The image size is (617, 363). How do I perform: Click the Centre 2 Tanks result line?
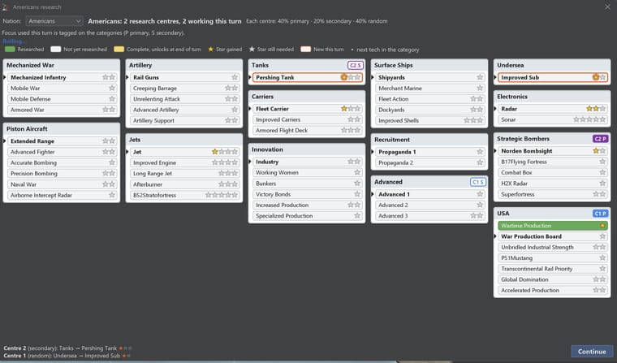tap(67, 348)
